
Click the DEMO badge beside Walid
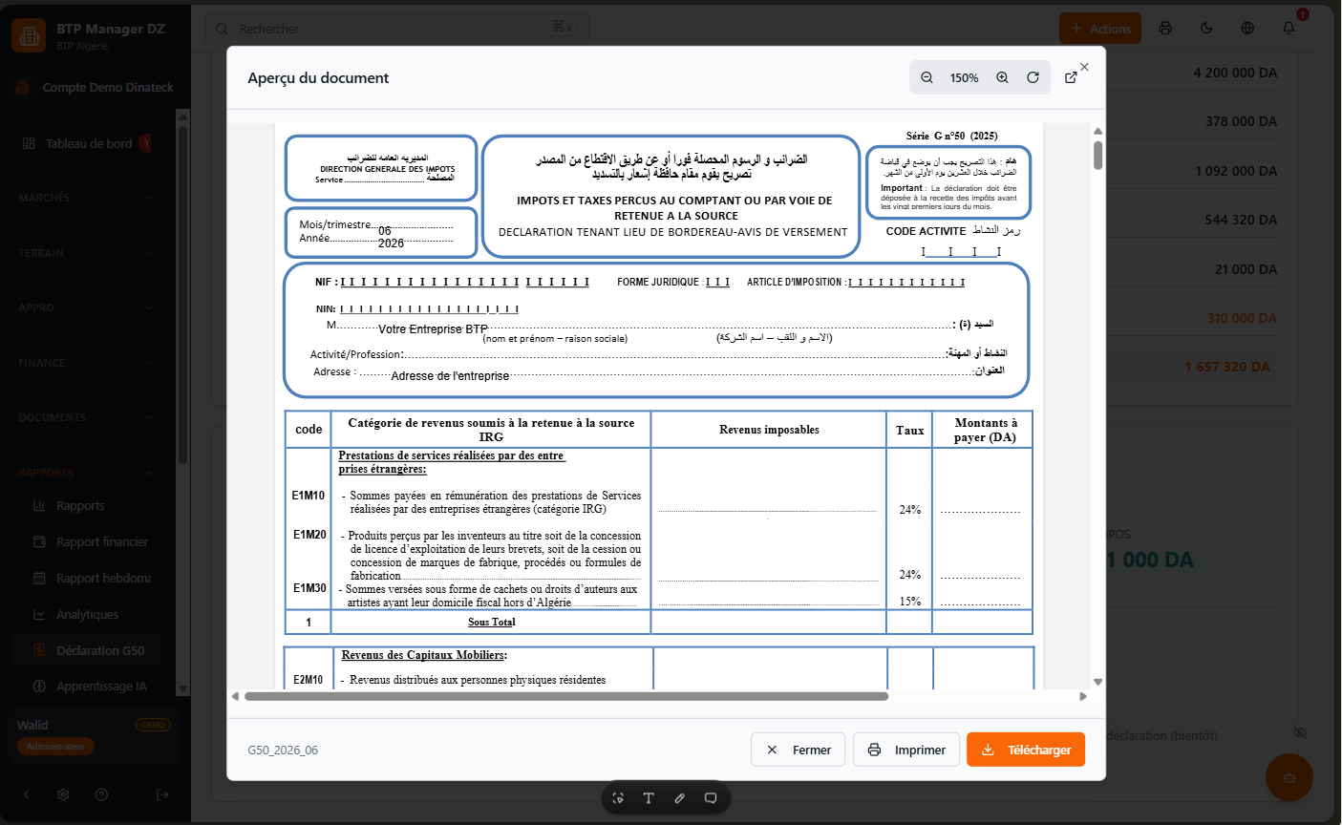tap(153, 725)
